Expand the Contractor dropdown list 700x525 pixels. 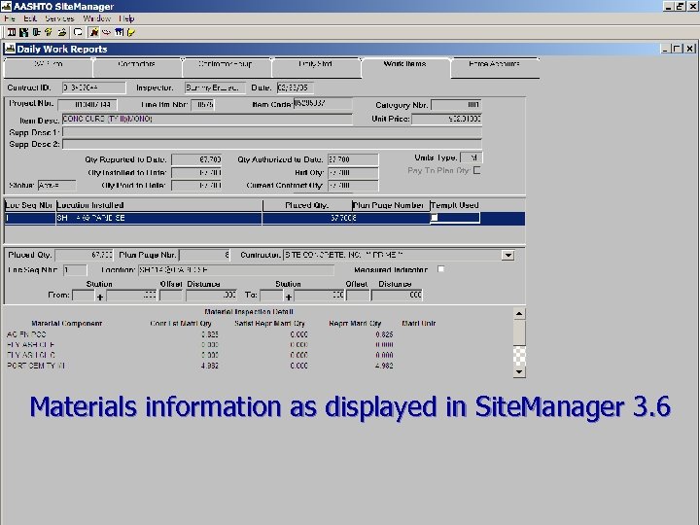pyautogui.click(x=507, y=256)
